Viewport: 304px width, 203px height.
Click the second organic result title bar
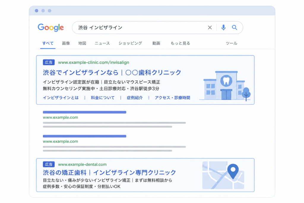tap(85, 136)
